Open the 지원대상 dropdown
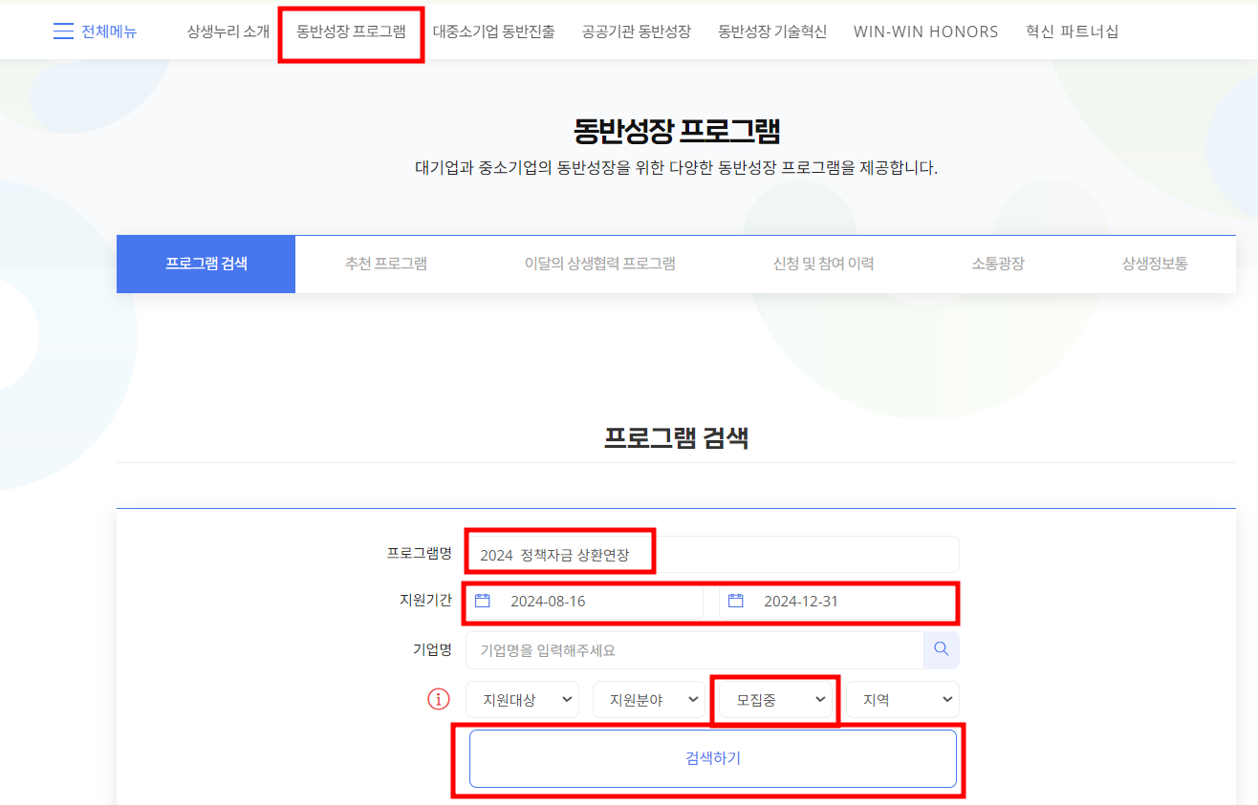The height and width of the screenshot is (805, 1258). pyautogui.click(x=522, y=699)
